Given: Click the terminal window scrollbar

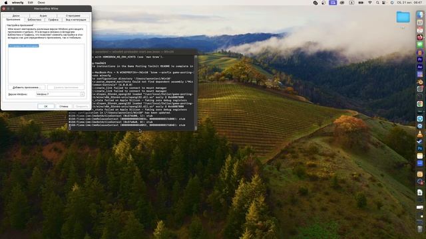Looking at the screenshot, I should pyautogui.click(x=196, y=93).
